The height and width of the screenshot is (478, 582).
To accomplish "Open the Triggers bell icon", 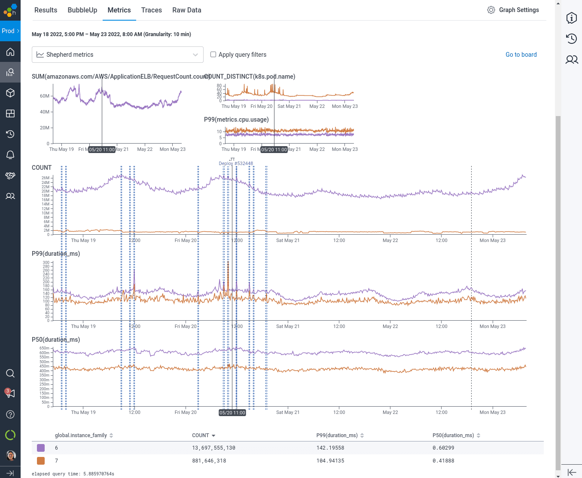I will 10,155.
